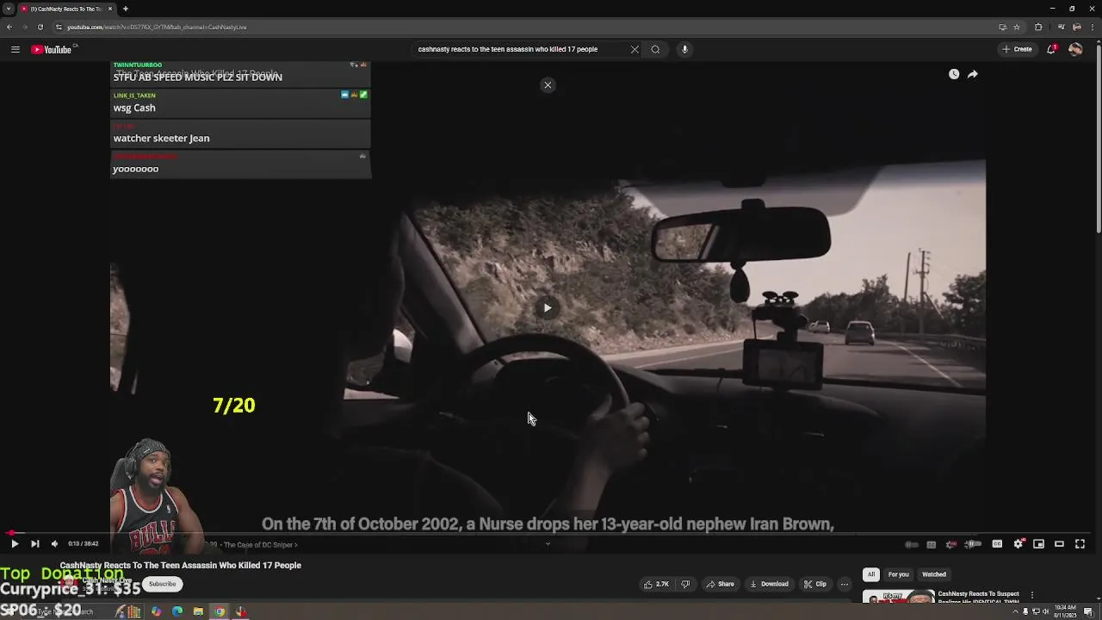Open new browser tab
The height and width of the screenshot is (620, 1102).
click(x=126, y=9)
